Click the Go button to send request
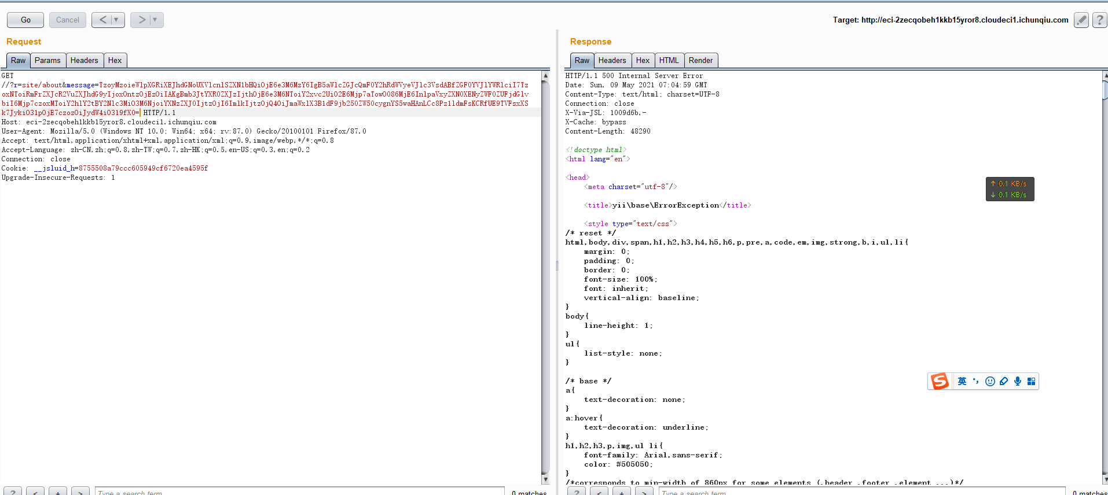 coord(25,20)
